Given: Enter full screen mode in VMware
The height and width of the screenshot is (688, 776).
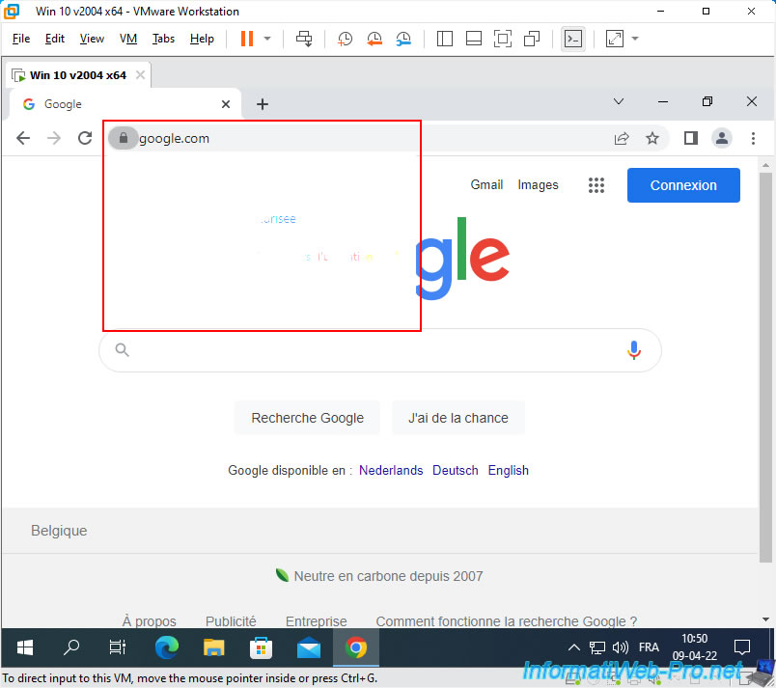Looking at the screenshot, I should tap(502, 39).
